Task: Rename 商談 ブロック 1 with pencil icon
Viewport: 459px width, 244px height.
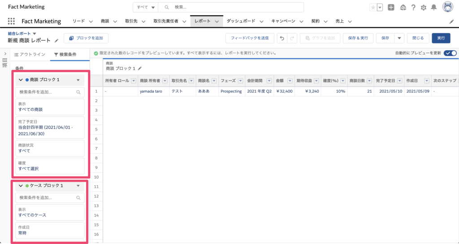Action: tap(140, 68)
